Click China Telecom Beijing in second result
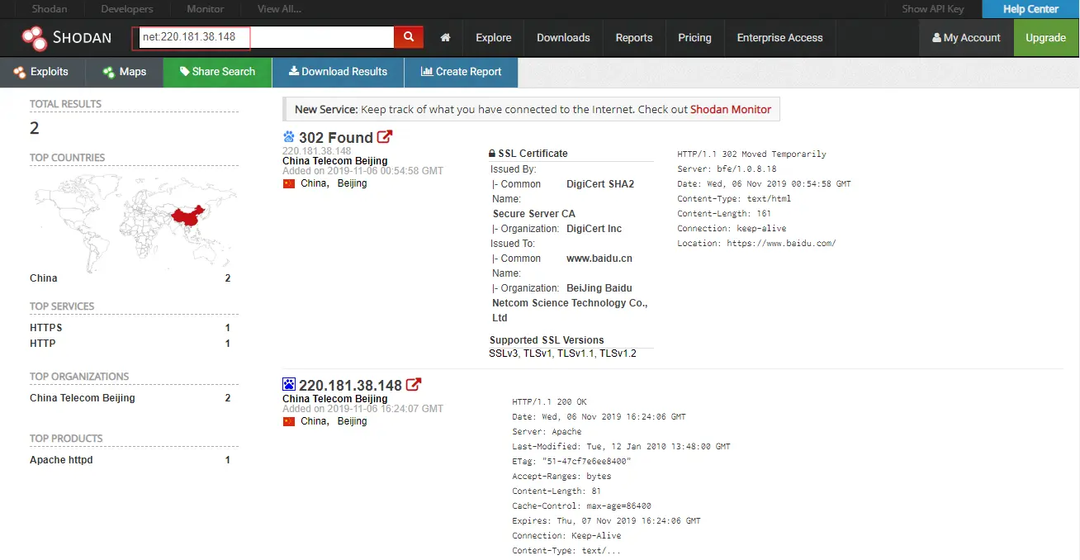1080x560 pixels. click(x=334, y=399)
